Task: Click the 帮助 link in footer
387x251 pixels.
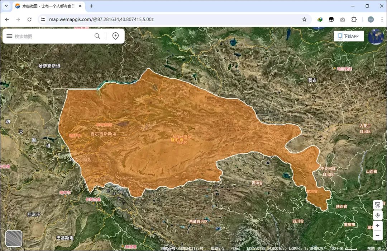Action: point(371,248)
